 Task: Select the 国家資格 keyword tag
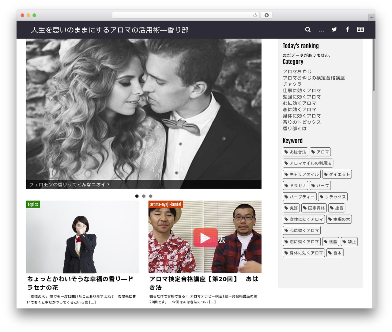click(314, 208)
